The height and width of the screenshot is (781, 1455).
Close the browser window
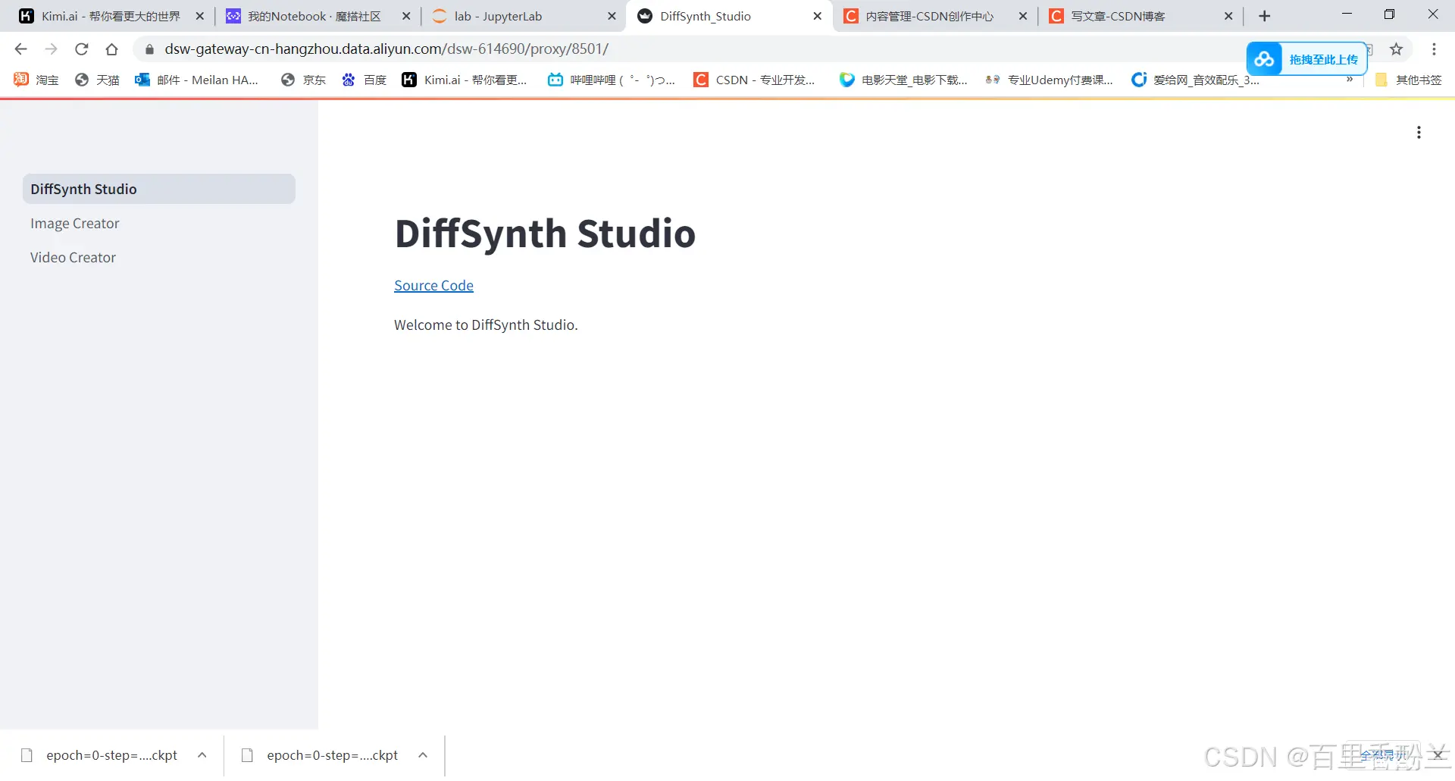click(1432, 14)
